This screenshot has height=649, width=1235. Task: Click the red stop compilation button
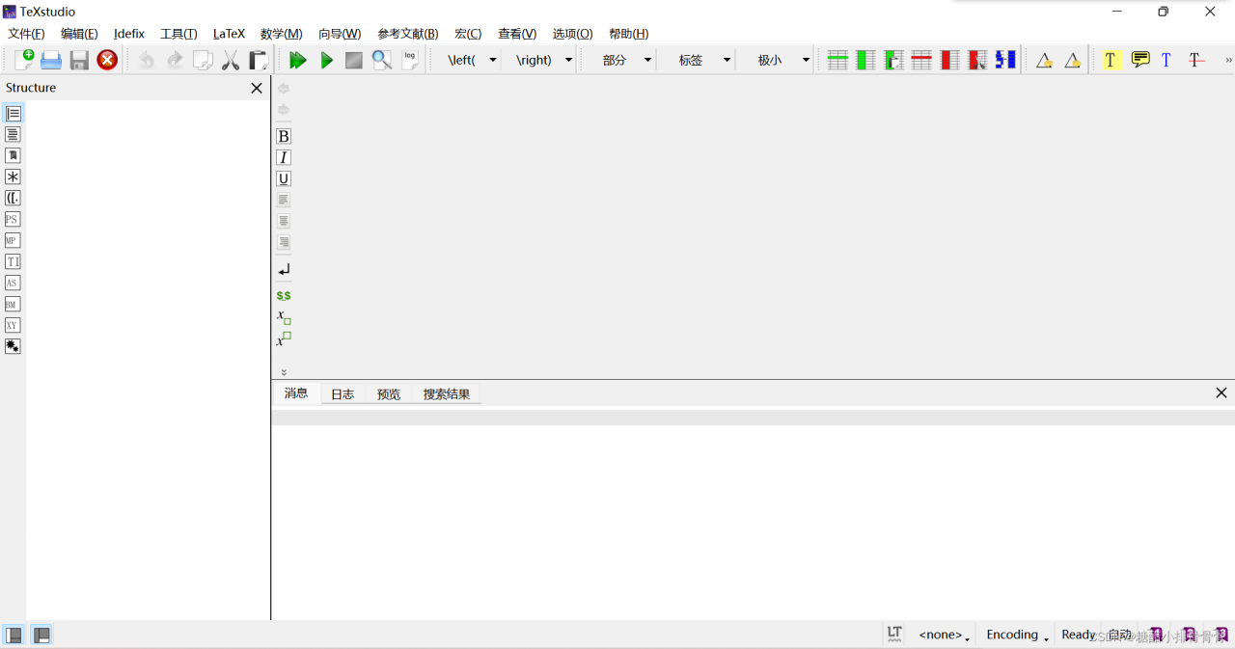[x=107, y=59]
